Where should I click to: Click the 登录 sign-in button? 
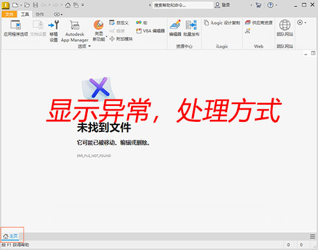pyautogui.click(x=222, y=5)
